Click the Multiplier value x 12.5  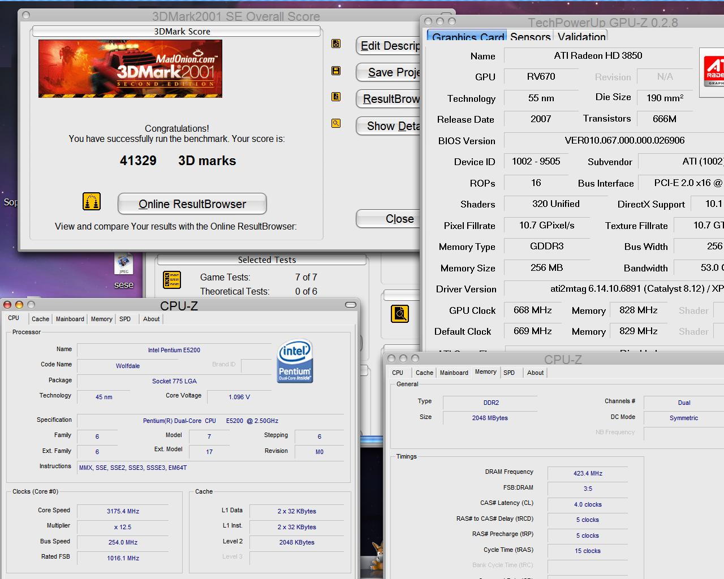(123, 527)
